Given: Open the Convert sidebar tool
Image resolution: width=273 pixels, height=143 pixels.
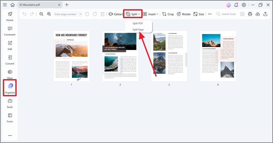Looking at the screenshot, I should (x=10, y=60).
